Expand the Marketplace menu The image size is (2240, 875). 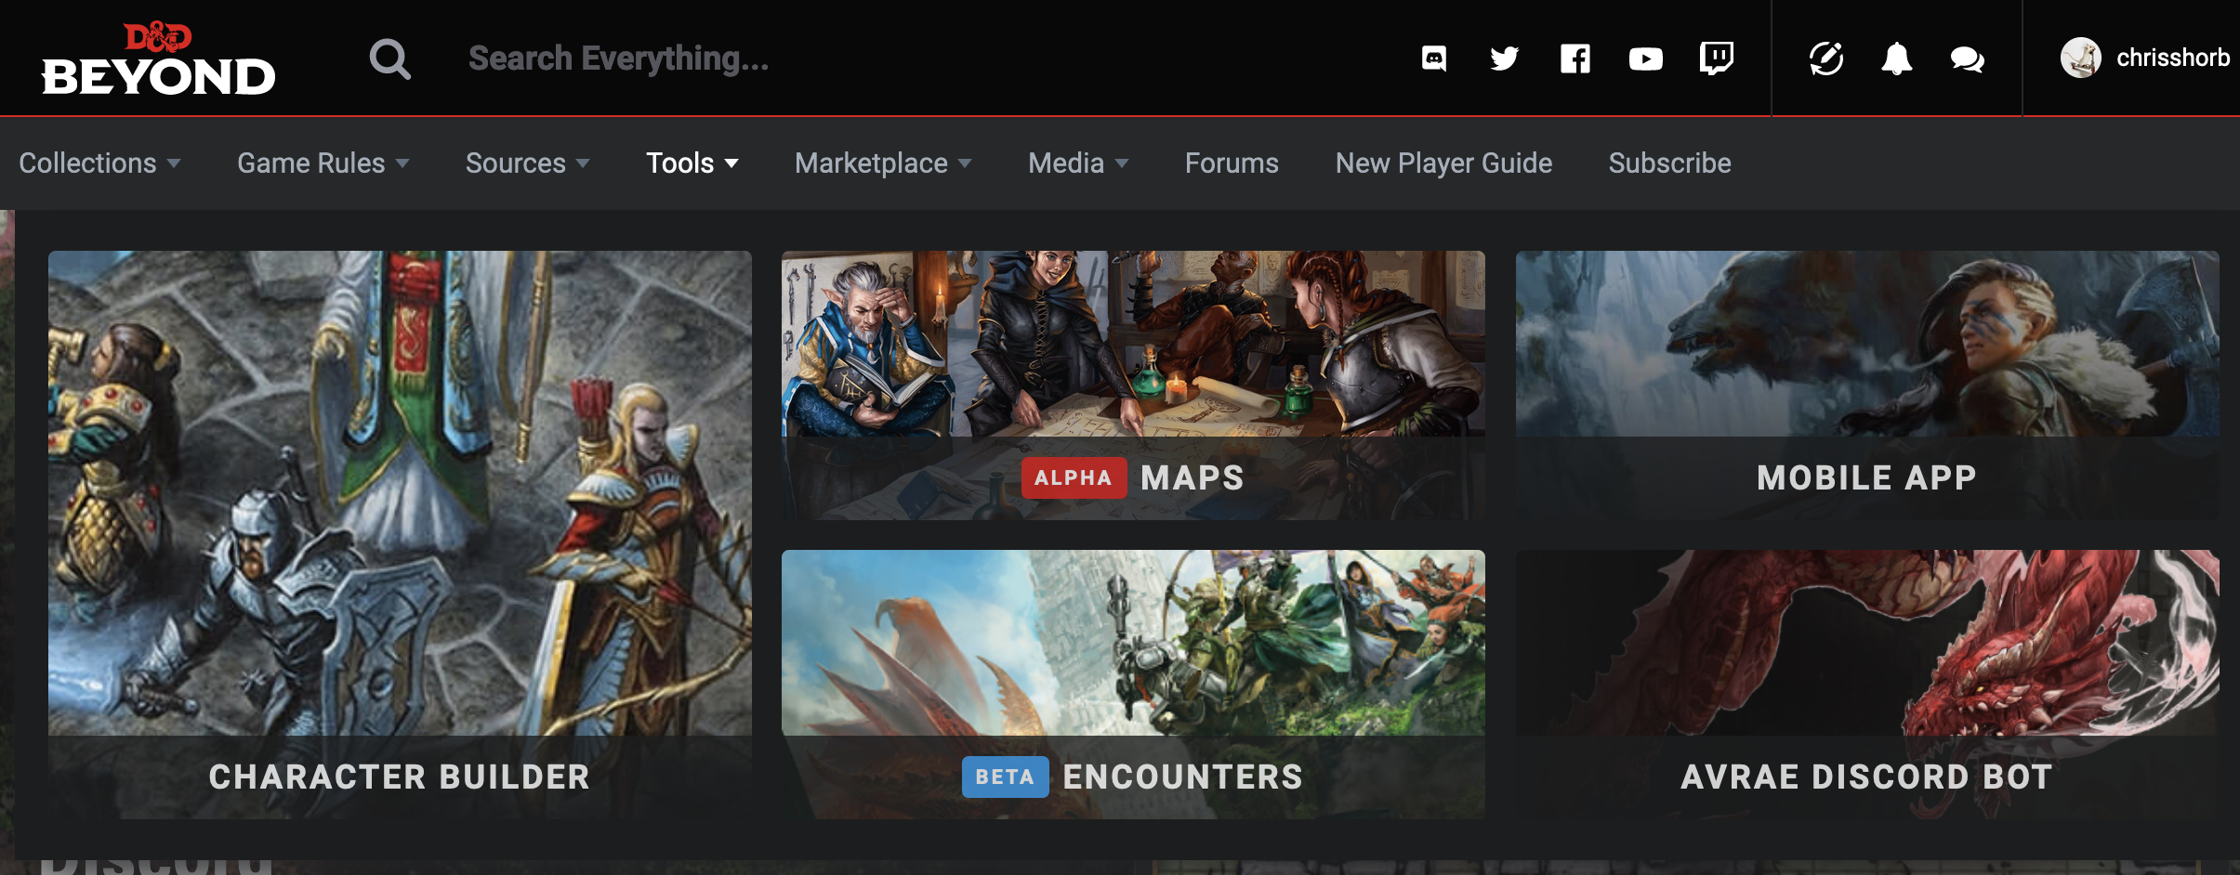[x=883, y=163]
